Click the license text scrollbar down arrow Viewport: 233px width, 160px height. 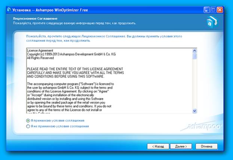(194, 111)
